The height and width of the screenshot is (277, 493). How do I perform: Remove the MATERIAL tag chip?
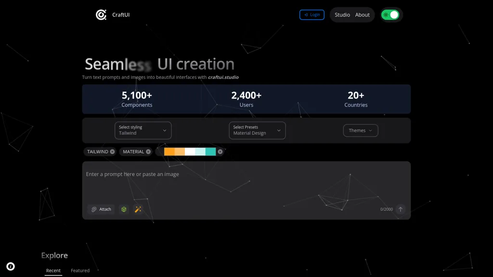(148, 151)
